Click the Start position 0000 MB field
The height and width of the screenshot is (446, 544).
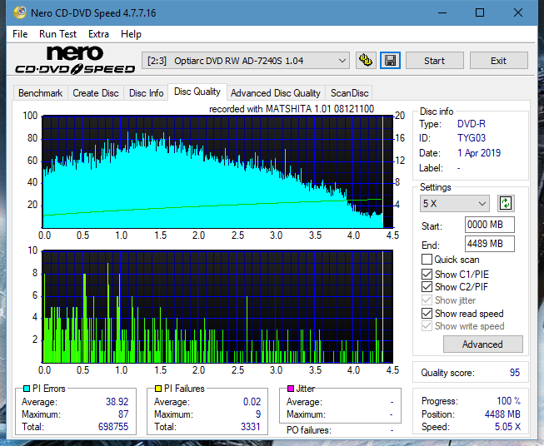point(489,225)
